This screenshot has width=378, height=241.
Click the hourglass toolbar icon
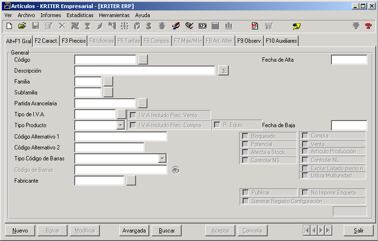(87, 26)
